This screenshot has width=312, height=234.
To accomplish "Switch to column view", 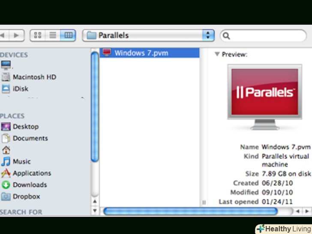I will coord(68,36).
